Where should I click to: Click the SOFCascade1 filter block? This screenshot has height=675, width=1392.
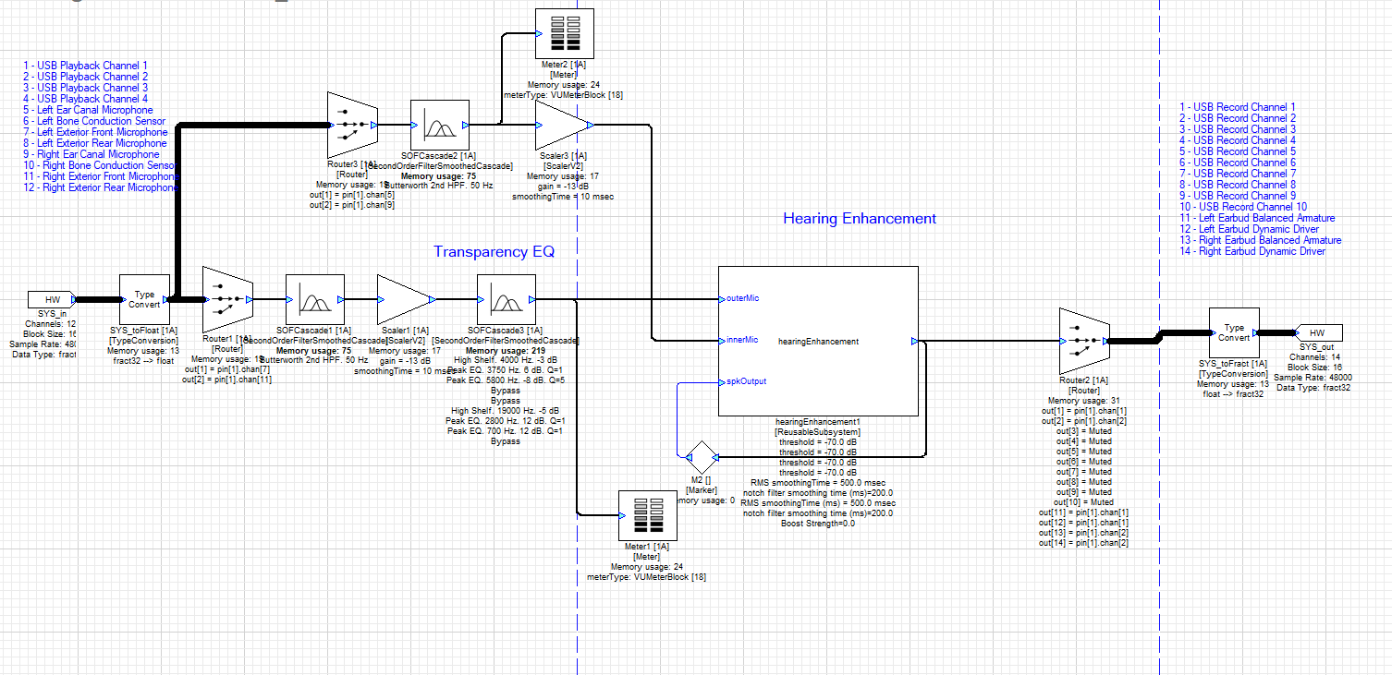(314, 299)
